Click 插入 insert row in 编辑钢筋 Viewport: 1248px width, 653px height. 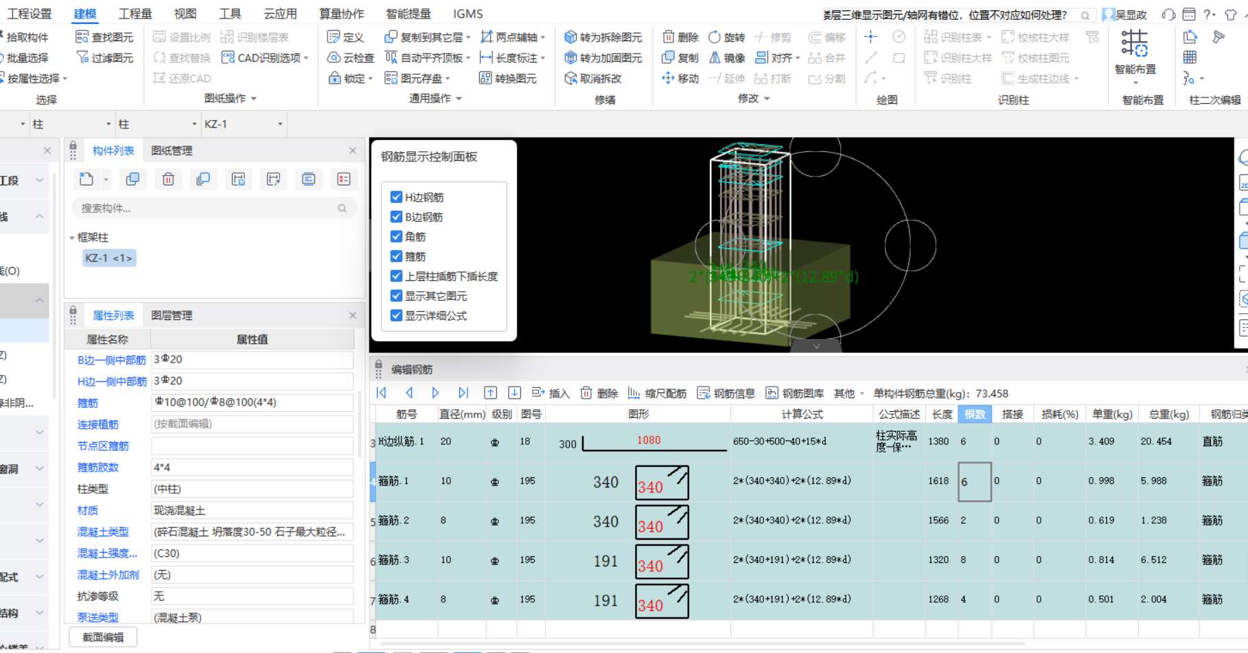pyautogui.click(x=551, y=393)
